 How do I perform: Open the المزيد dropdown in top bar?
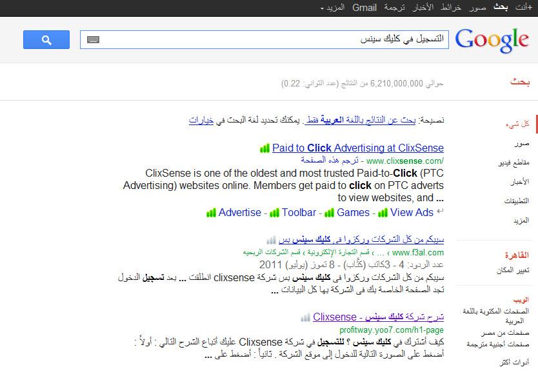[332, 8]
